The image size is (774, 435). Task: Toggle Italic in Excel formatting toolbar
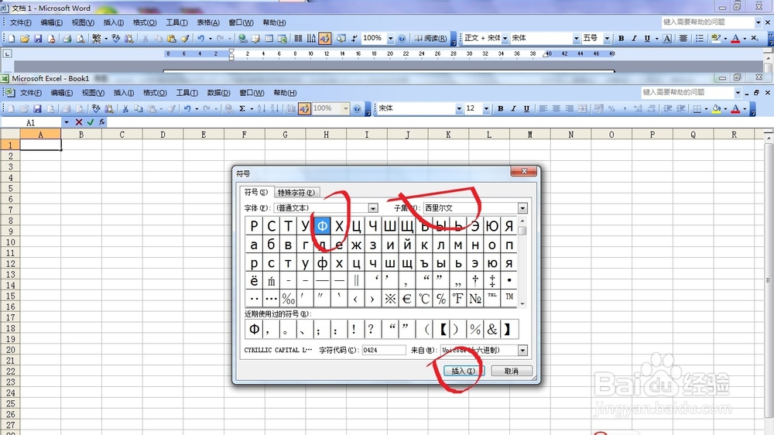click(x=513, y=108)
